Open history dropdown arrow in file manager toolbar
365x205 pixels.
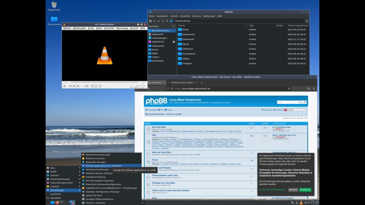tap(159, 21)
